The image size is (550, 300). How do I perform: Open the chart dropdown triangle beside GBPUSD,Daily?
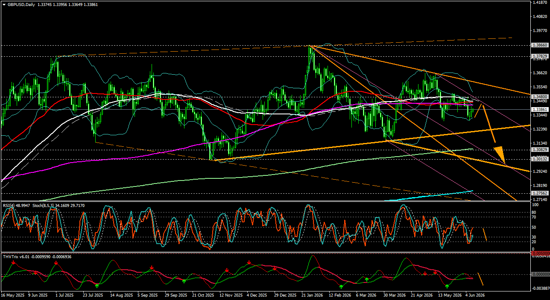coord(4,4)
